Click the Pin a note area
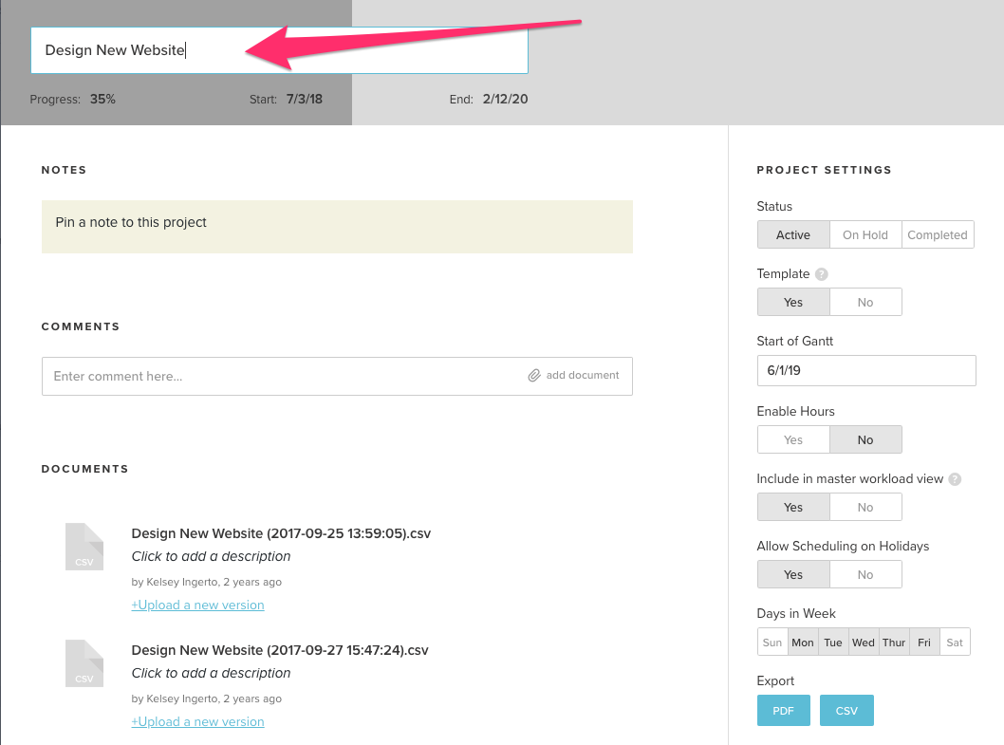Image resolution: width=1004 pixels, height=745 pixels. coord(337,227)
